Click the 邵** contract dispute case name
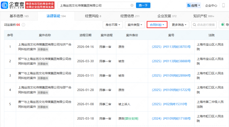Image resolution: width=229 pixels, height=127 pixels. coord(45,90)
